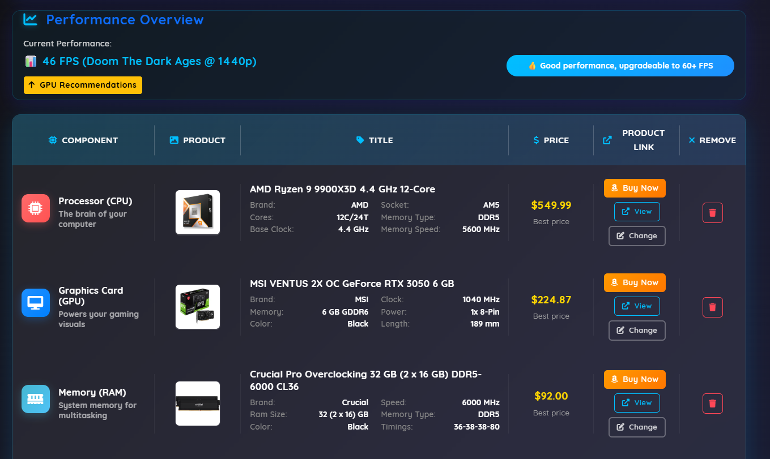Image resolution: width=770 pixels, height=459 pixels.
Task: Click the upgradeable to 60+ FPS badge
Action: pyautogui.click(x=620, y=65)
